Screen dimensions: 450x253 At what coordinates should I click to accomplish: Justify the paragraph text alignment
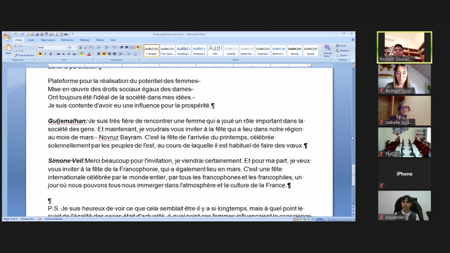pyautogui.click(x=114, y=54)
